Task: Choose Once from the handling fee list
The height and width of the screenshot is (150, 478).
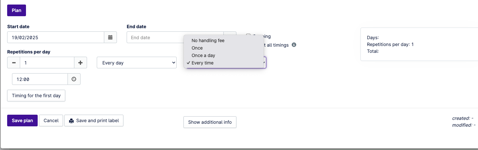Action: [197, 48]
